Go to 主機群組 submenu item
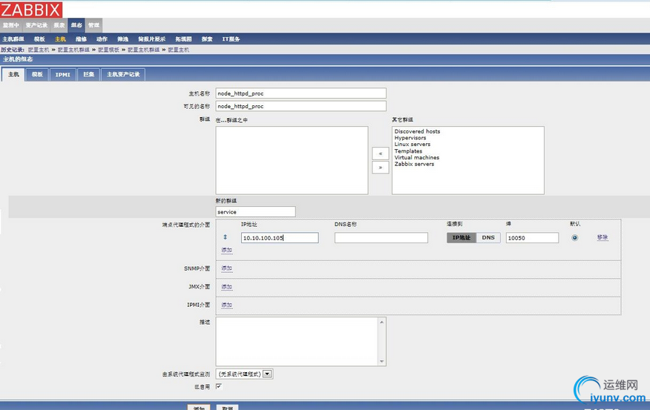This screenshot has width=650, height=410. (13, 39)
